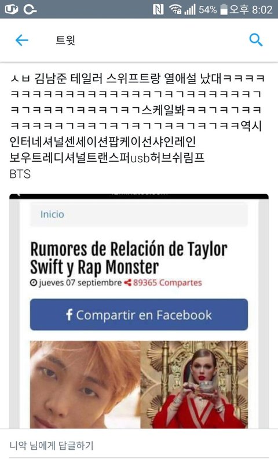Image resolution: width=278 pixels, height=462 pixels.
Task: Click the Compartir en Facebook button
Action: [138, 315]
